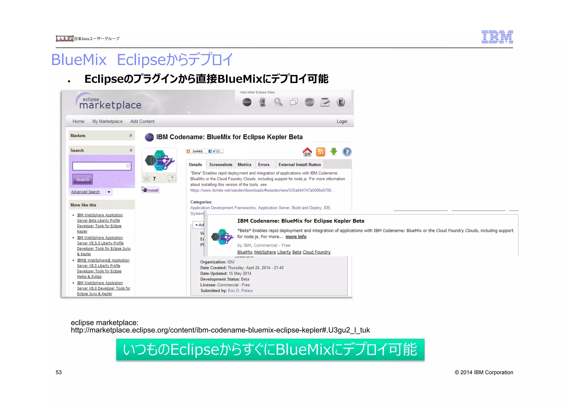Image resolution: width=569 pixels, height=402 pixels.
Task: Click the red house homepage icon
Action: 307,152
